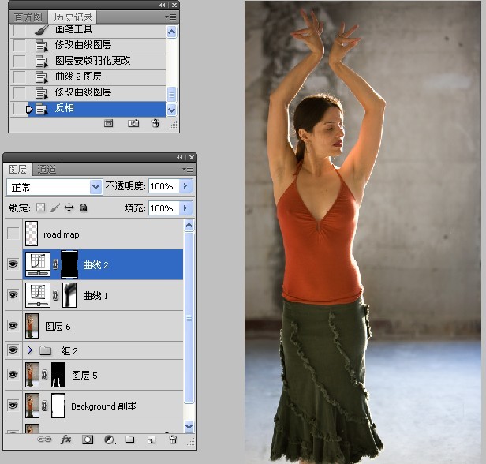Click the 曲线 1 curves adjustment thumbnail
486x464 pixels.
click(x=38, y=295)
